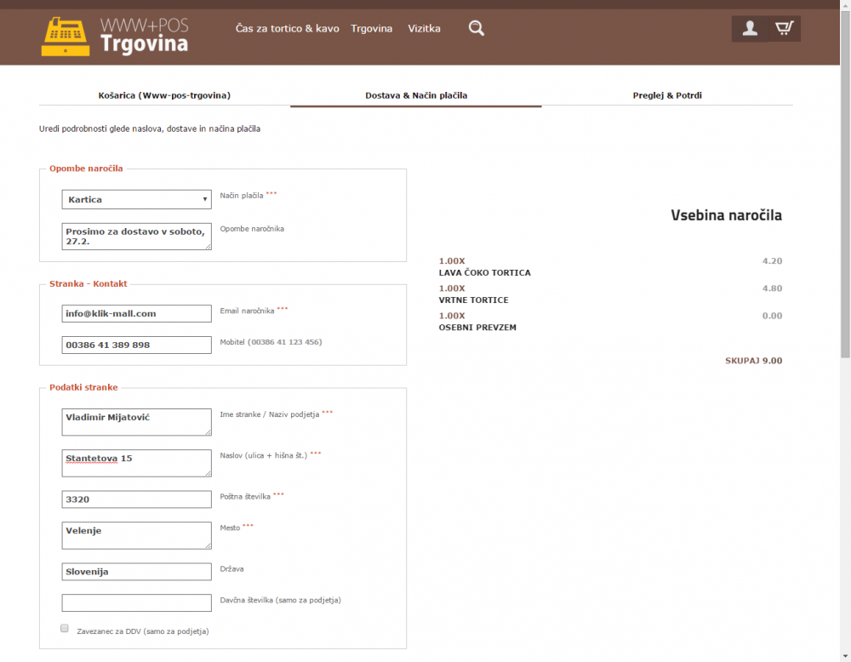Expand the Način plačila Kartica dropdown
This screenshot has width=851, height=662.
pos(136,199)
